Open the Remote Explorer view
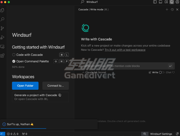The width and height of the screenshot is (180, 136). 2,47
